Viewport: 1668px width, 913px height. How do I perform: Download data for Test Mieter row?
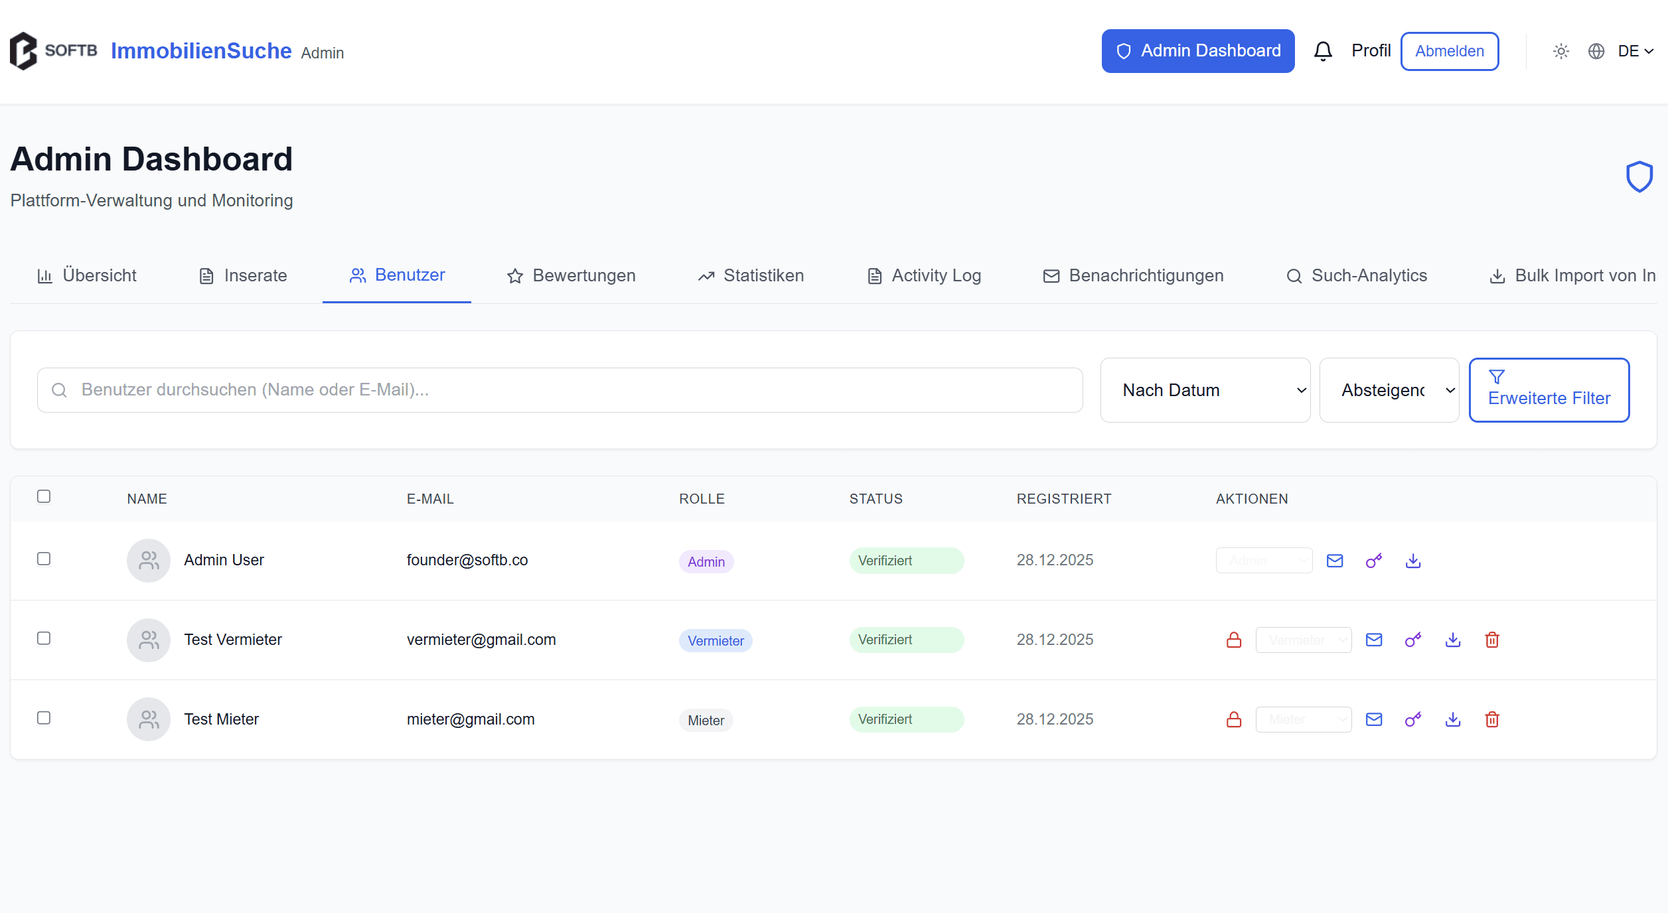[1452, 720]
